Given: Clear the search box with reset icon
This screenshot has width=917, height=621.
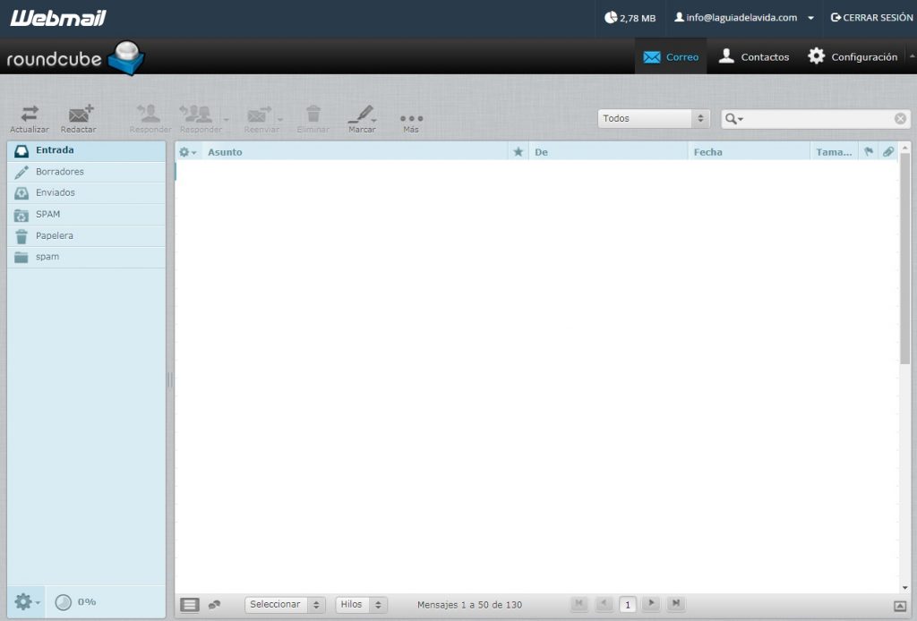Looking at the screenshot, I should 900,118.
